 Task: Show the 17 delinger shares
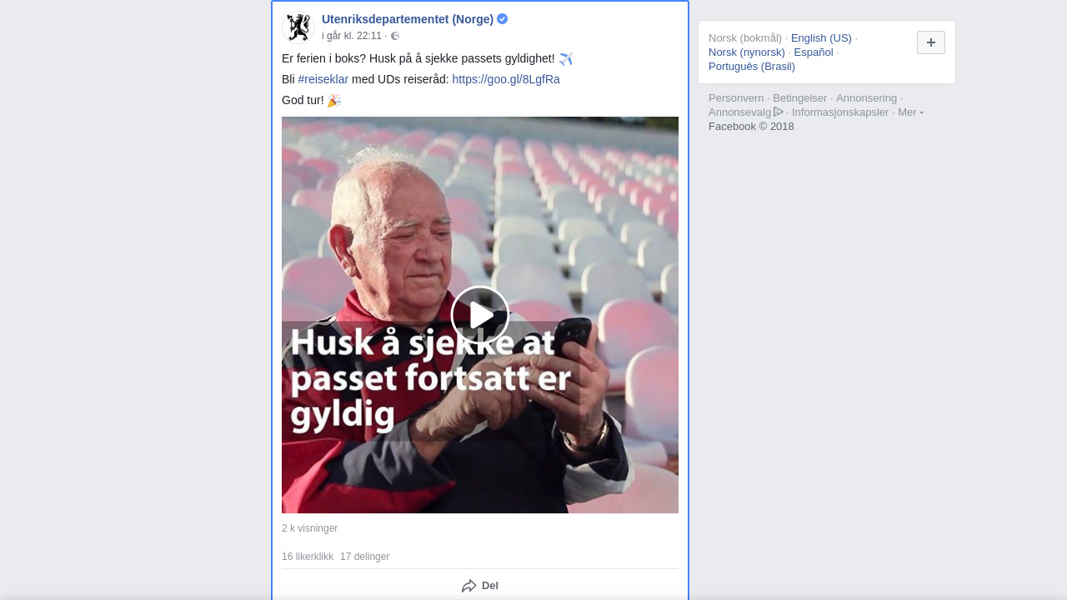[x=364, y=557]
